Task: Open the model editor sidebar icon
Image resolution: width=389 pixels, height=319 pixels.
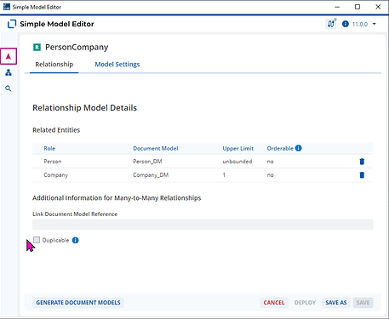Action: (9, 56)
